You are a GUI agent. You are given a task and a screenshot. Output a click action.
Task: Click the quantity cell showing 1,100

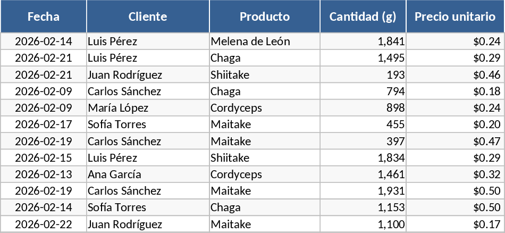point(363,224)
